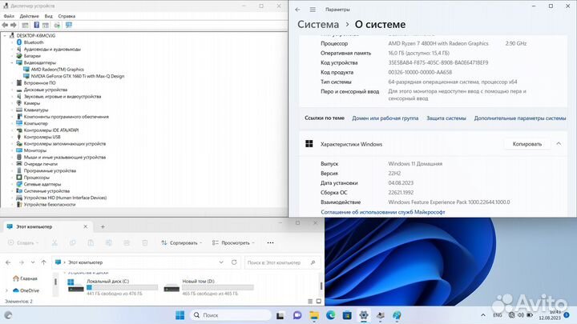Select the Bluetooth device category
The height and width of the screenshot is (324, 577).
click(x=34, y=42)
